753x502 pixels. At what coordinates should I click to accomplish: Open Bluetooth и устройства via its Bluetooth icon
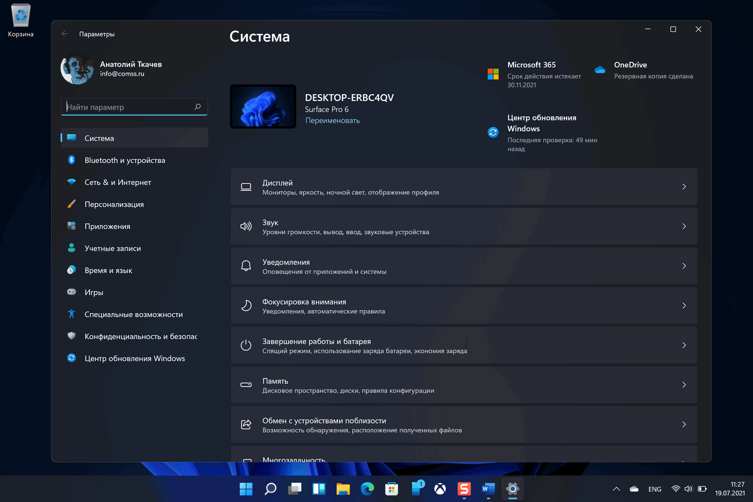pyautogui.click(x=71, y=160)
